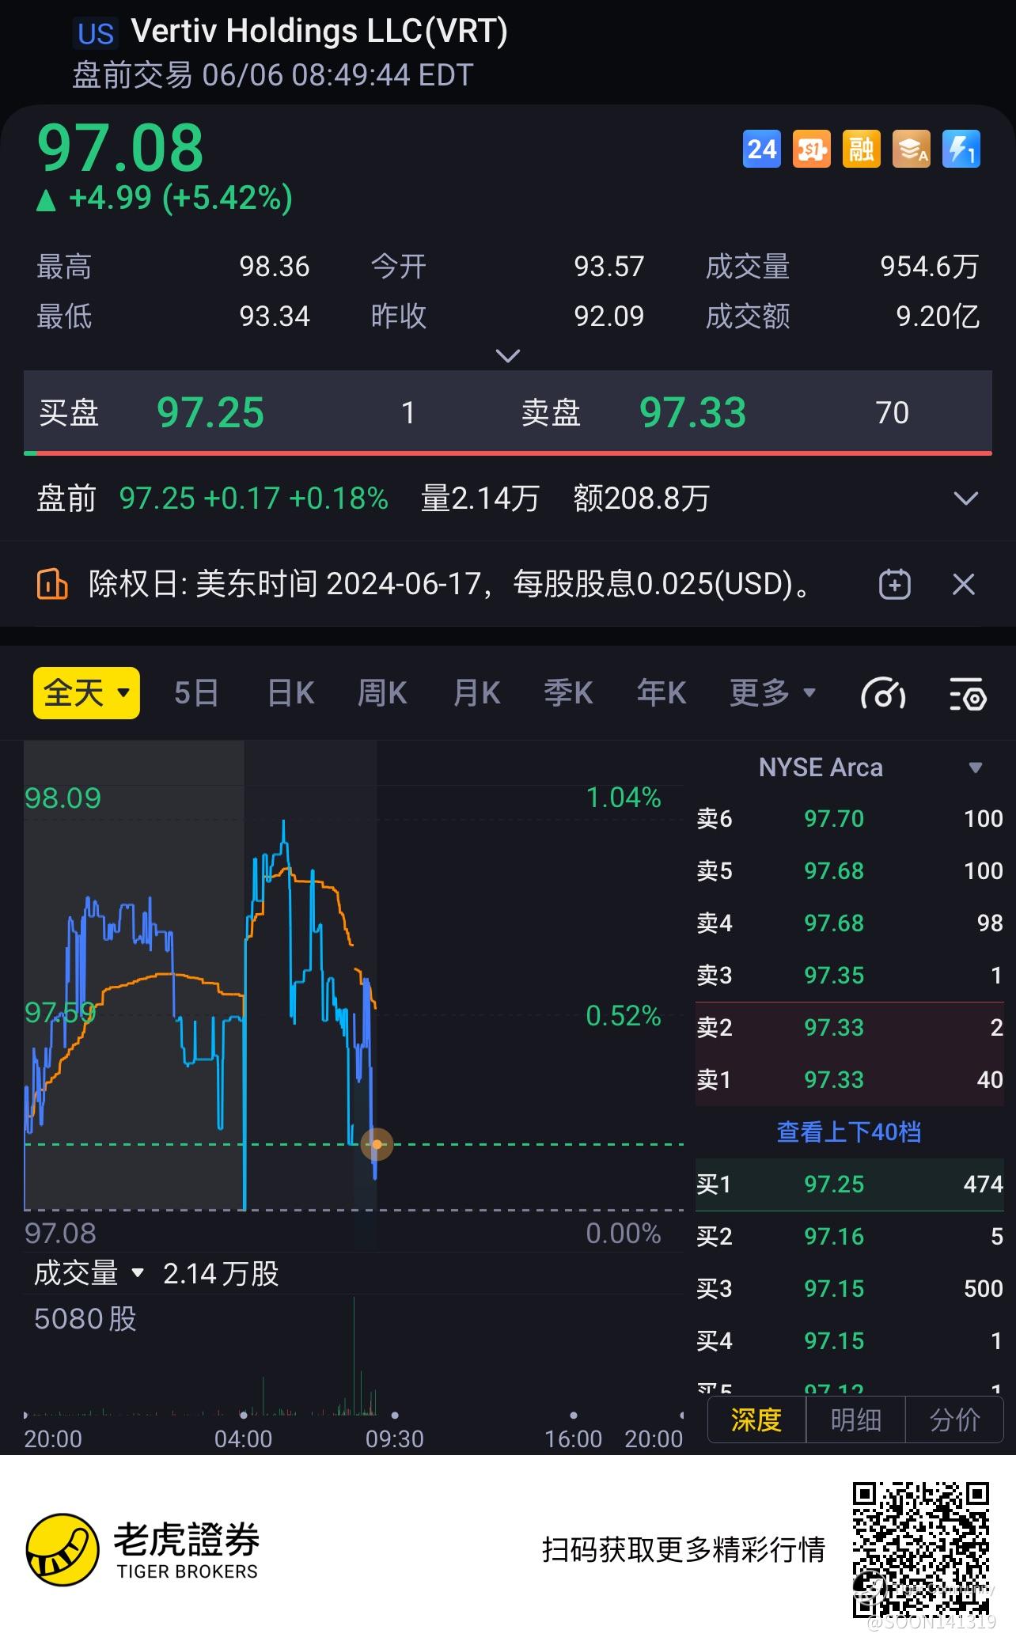Open chart display settings icon
The height and width of the screenshot is (1645, 1016).
(968, 694)
